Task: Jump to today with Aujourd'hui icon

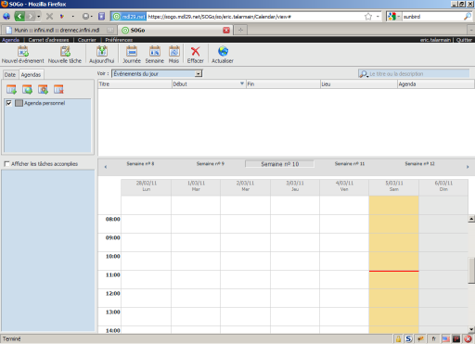Action: click(101, 55)
